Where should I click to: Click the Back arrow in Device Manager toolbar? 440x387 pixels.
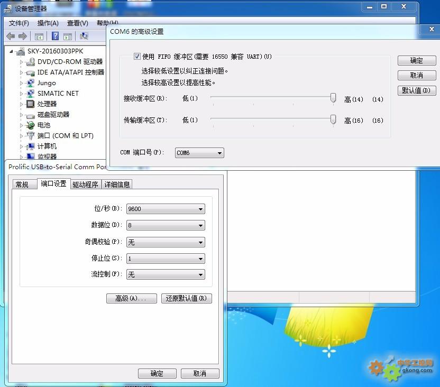coord(11,36)
